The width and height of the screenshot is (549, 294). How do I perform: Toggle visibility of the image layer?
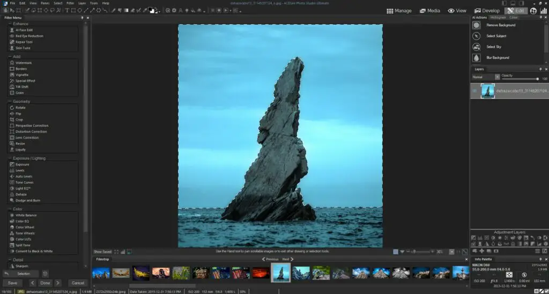(474, 91)
